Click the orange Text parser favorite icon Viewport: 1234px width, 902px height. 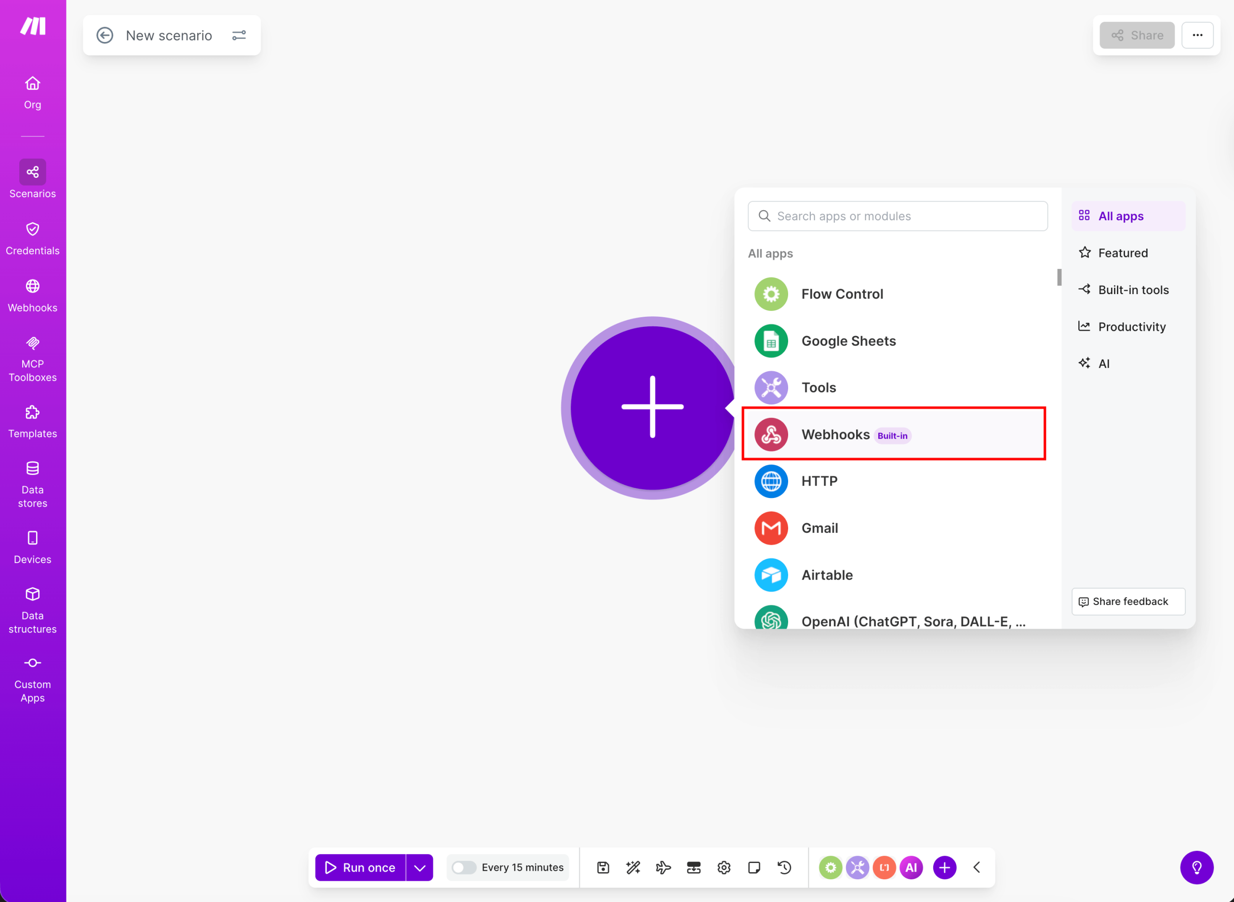pos(884,868)
